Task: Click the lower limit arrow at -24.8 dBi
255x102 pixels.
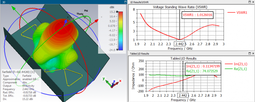Action: (117, 50)
